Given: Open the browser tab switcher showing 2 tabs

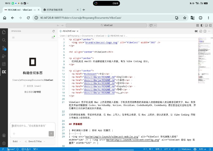Looking at the screenshot, I should click(x=200, y=18).
